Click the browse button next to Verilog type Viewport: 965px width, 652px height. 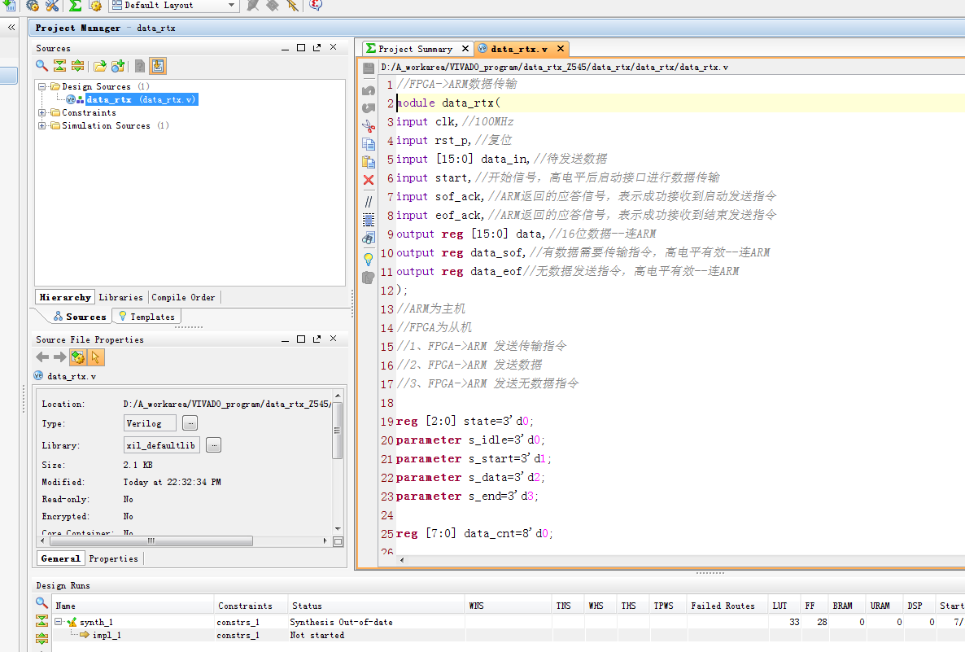(x=190, y=423)
